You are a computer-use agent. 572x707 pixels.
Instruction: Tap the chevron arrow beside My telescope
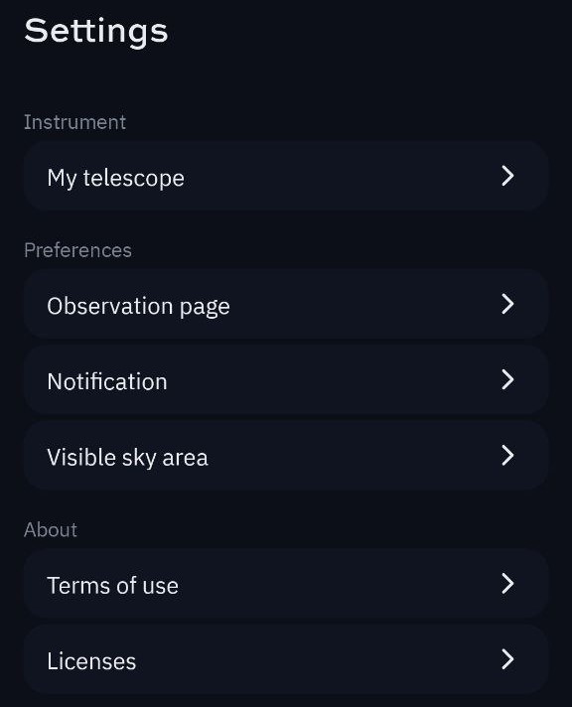(x=507, y=176)
